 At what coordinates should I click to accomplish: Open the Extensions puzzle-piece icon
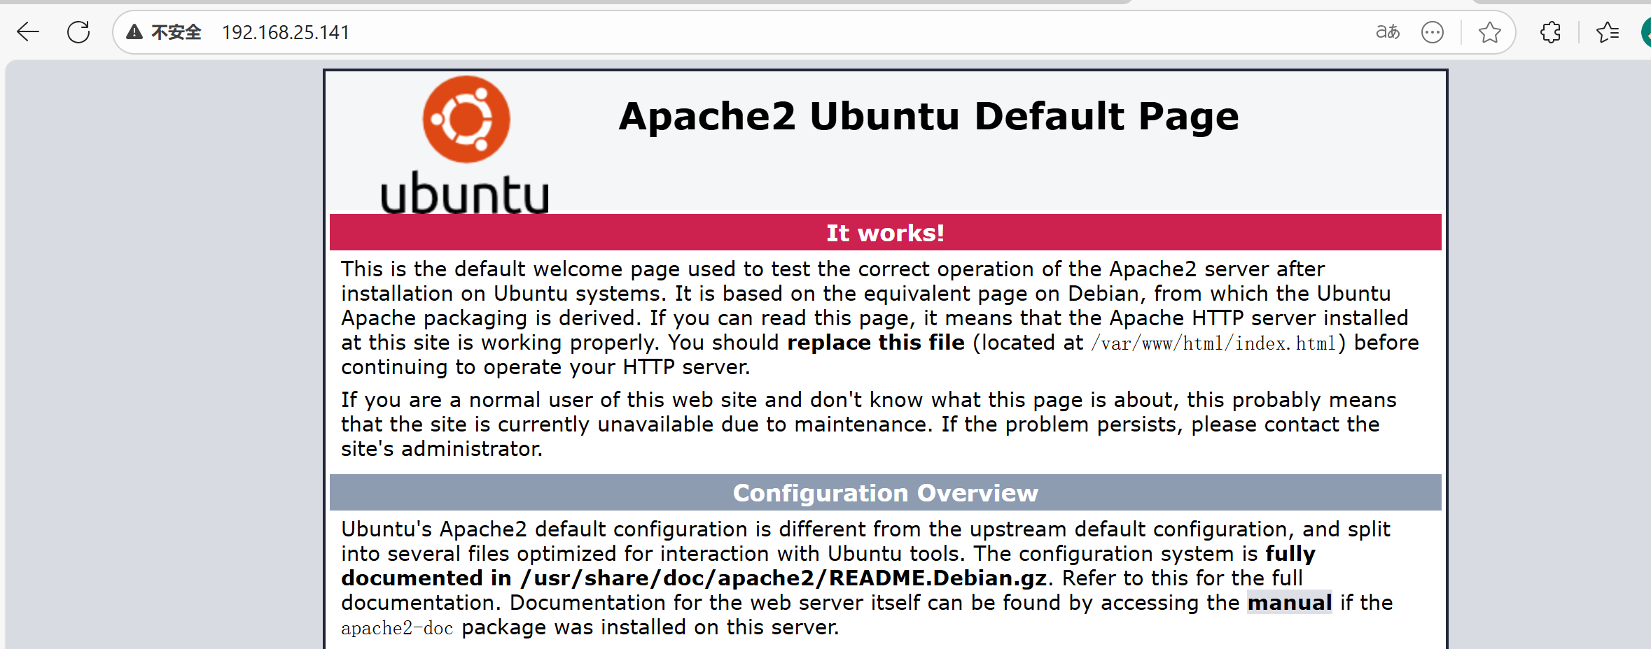coord(1550,32)
